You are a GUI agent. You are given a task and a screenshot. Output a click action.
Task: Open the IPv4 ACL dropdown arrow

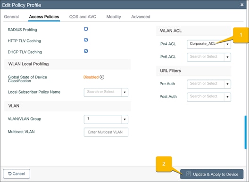pyautogui.click(x=227, y=44)
